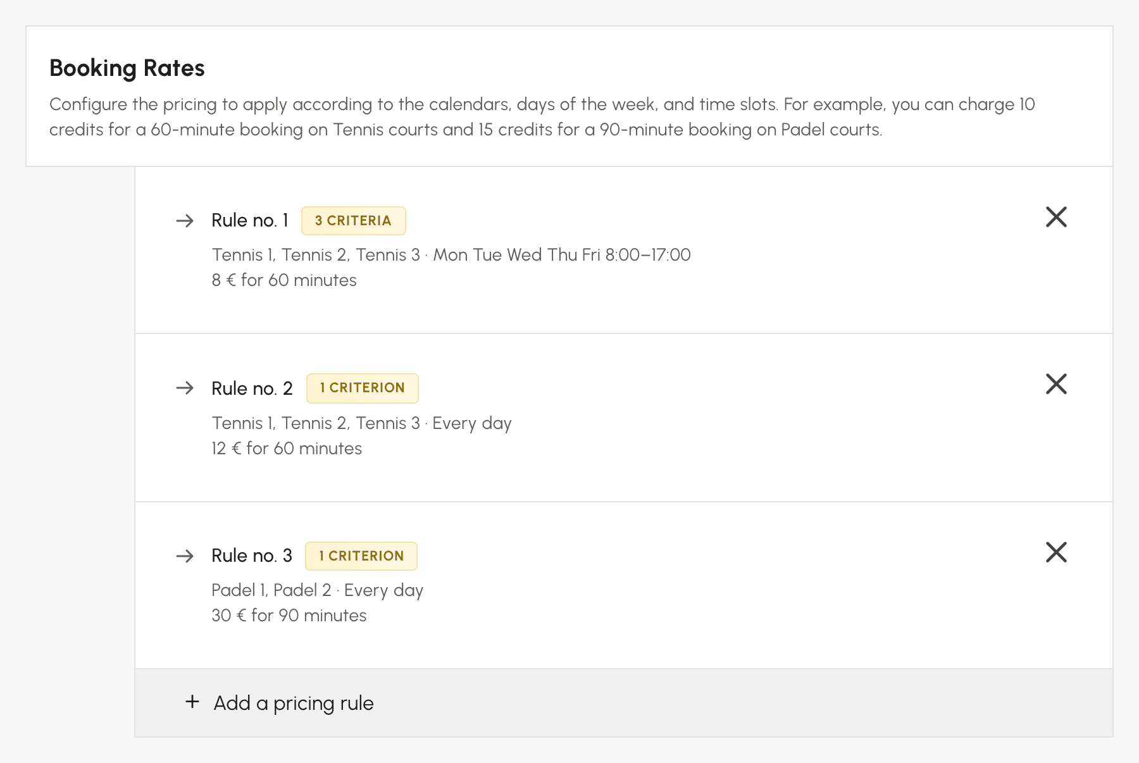Select the 30 € for 90 minutes price
This screenshot has height=763, width=1139.
(289, 616)
